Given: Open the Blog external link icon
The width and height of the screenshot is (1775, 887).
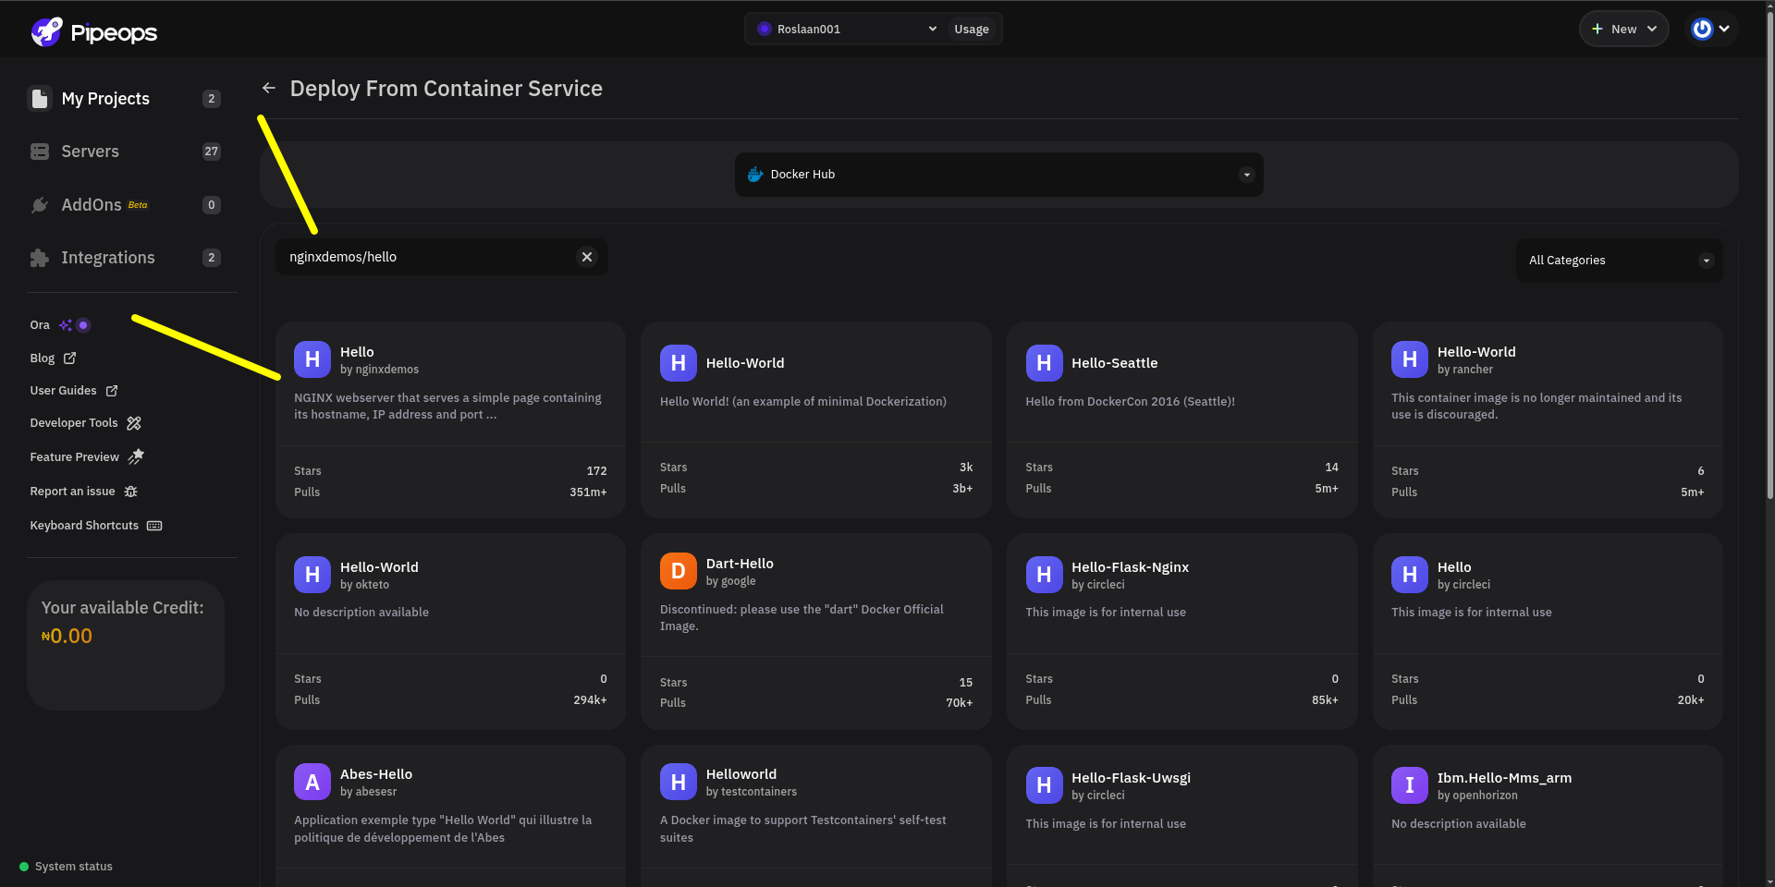Looking at the screenshot, I should click(69, 358).
